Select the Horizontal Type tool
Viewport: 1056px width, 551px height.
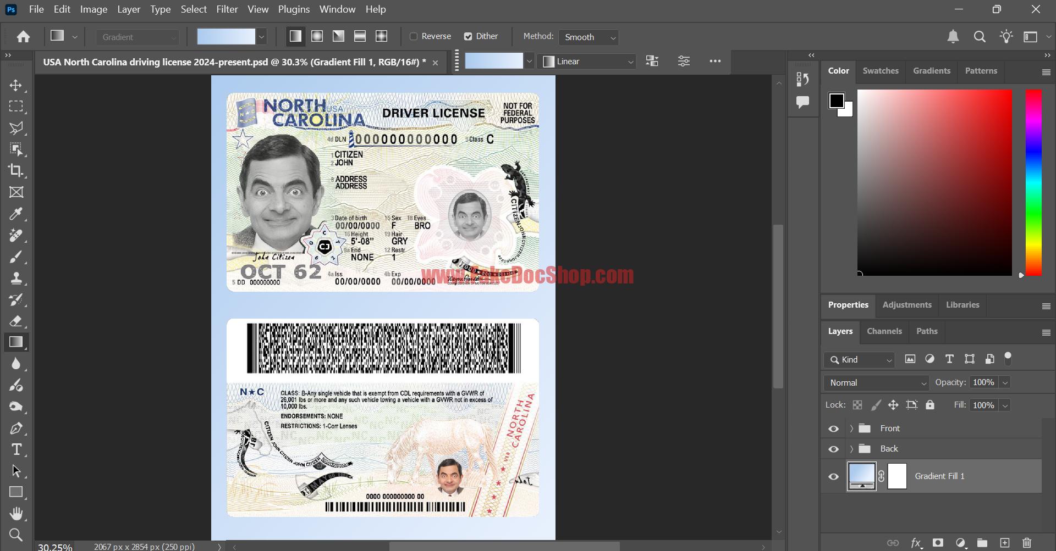coord(16,449)
